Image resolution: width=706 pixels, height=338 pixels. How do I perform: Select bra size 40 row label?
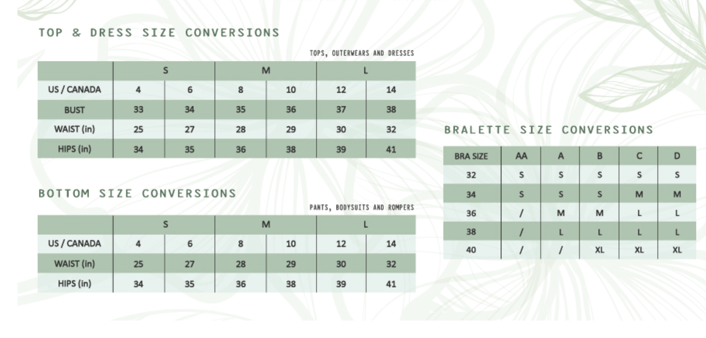coord(471,250)
